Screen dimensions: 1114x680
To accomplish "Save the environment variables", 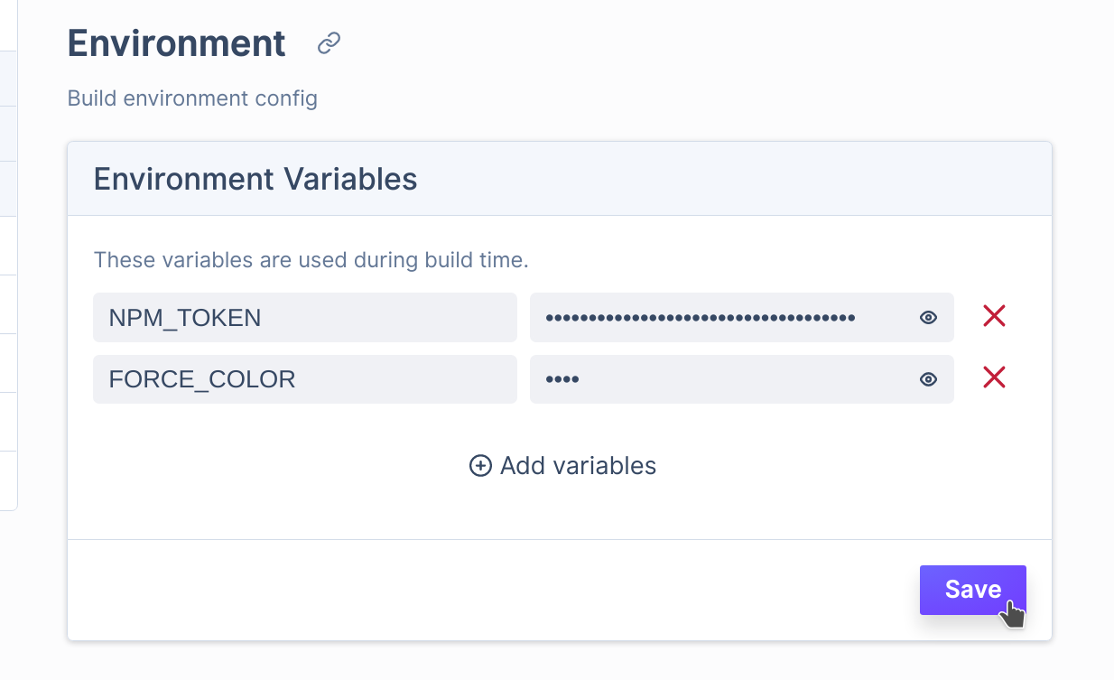I will 973,590.
